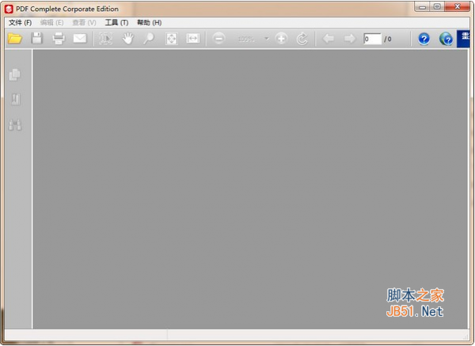Click the Open file folder icon
The height and width of the screenshot is (346, 475).
(x=14, y=39)
